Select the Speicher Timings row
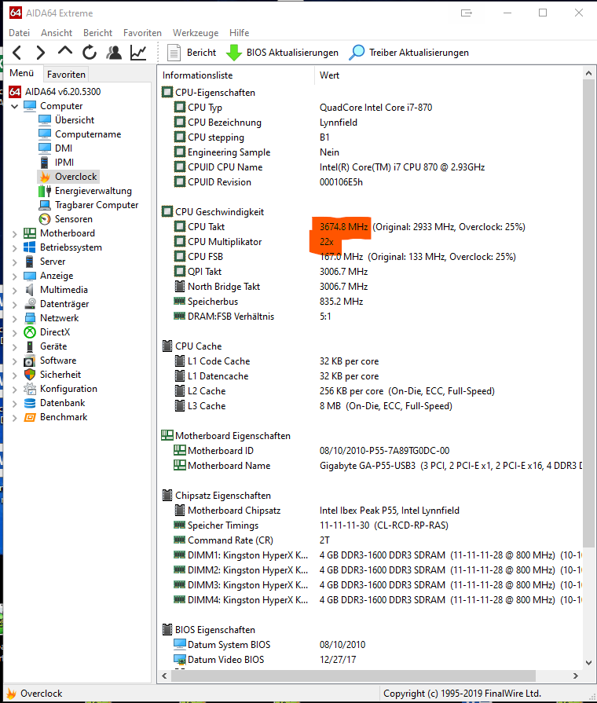 coord(372,525)
